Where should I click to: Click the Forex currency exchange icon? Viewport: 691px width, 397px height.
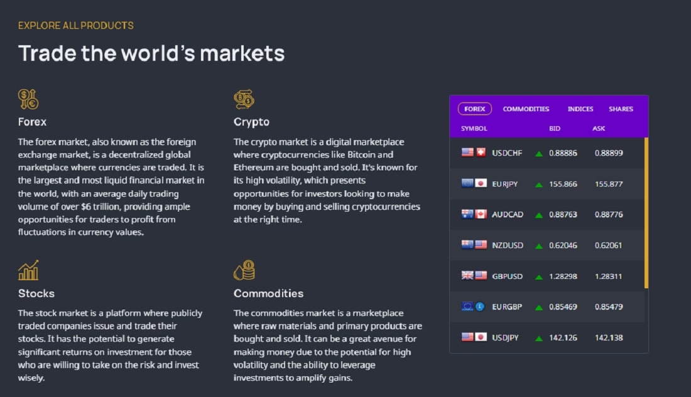[28, 99]
